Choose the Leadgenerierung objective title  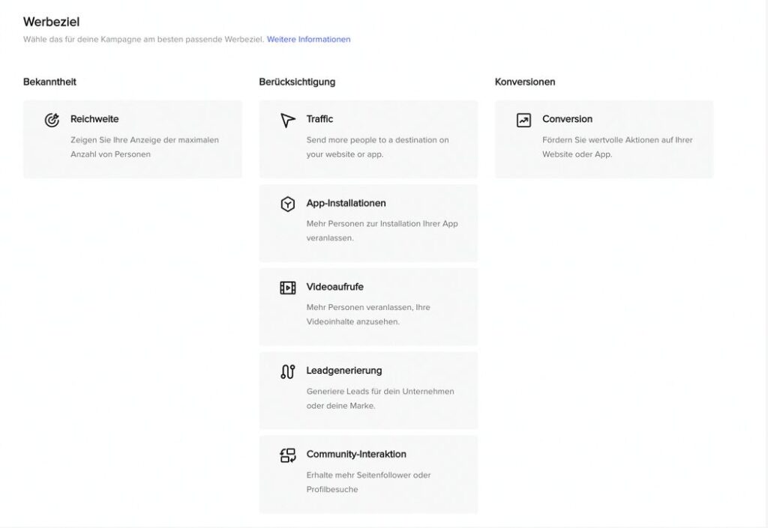coord(343,371)
